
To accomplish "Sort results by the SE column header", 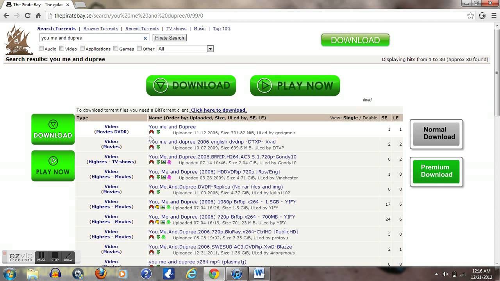I will pyautogui.click(x=384, y=118).
